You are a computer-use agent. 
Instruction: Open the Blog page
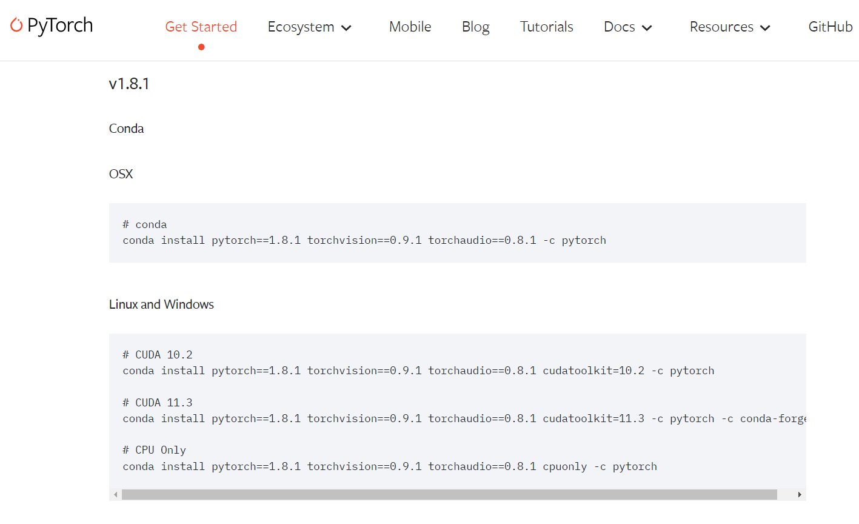(x=476, y=27)
